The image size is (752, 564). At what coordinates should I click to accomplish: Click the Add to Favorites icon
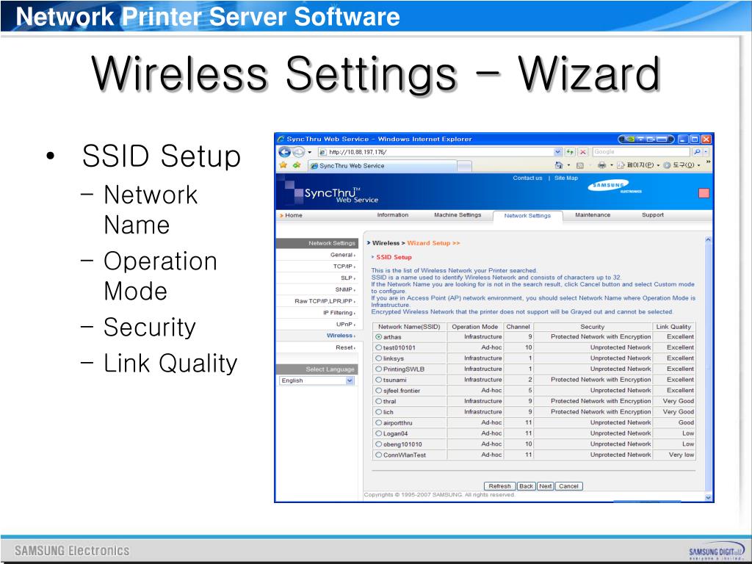(x=297, y=165)
